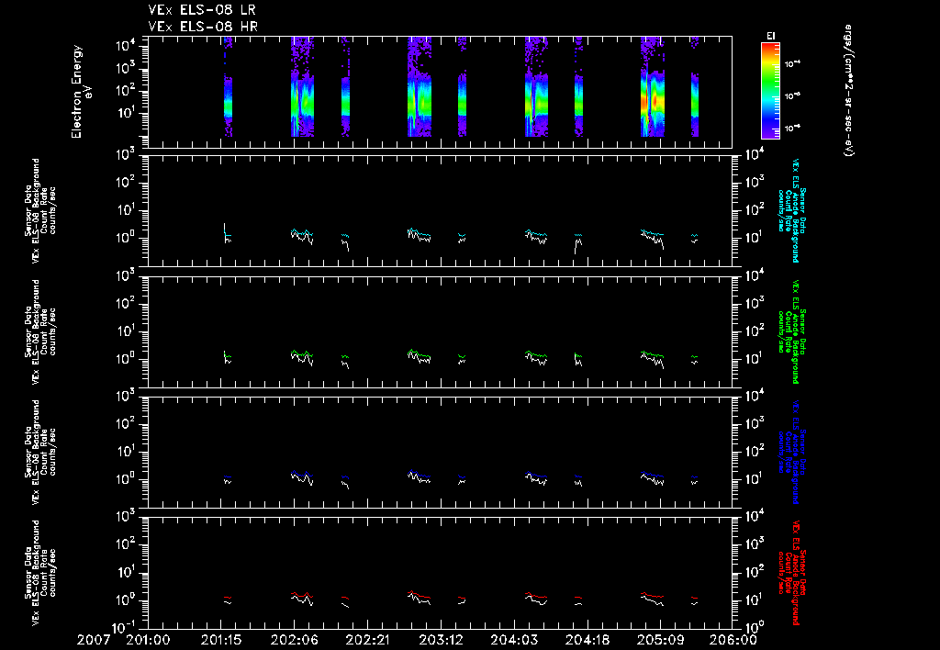Click the year "2007" on the time axis

pos(94,641)
